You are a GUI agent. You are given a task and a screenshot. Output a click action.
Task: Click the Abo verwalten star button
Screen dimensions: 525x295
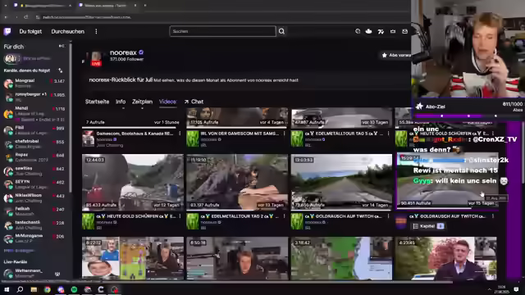coord(395,55)
